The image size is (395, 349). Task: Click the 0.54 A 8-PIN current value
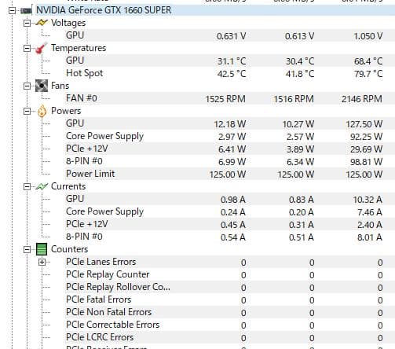pyautogui.click(x=233, y=237)
